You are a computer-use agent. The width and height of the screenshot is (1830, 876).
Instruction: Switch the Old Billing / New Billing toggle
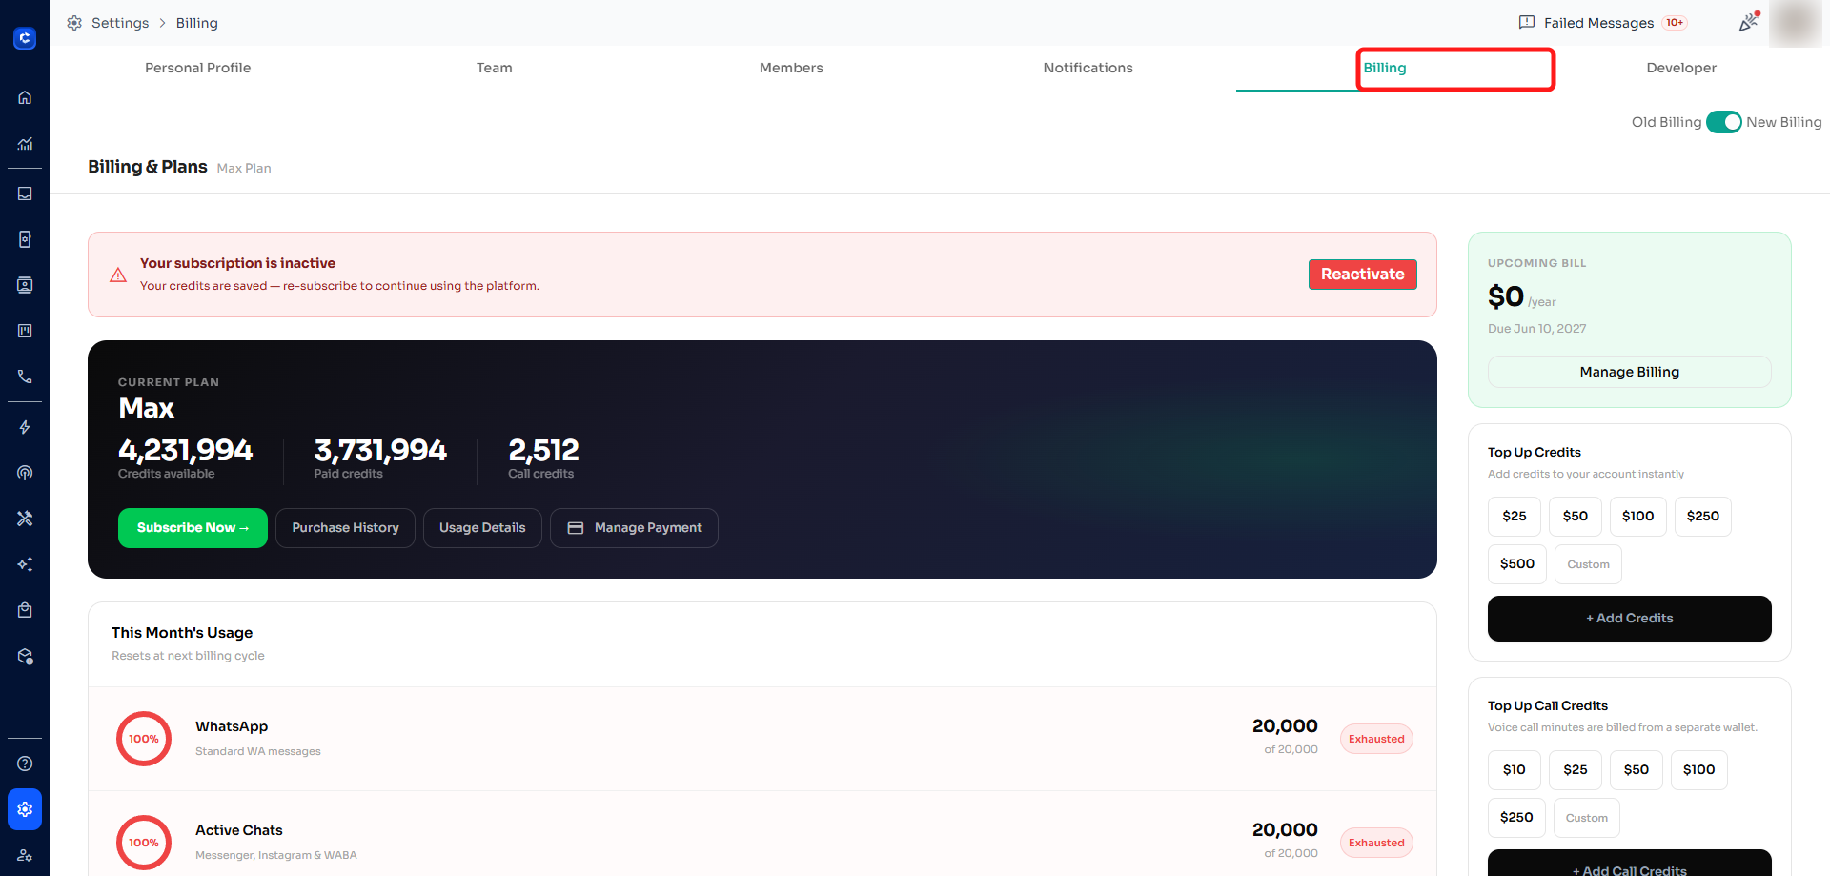point(1723,122)
